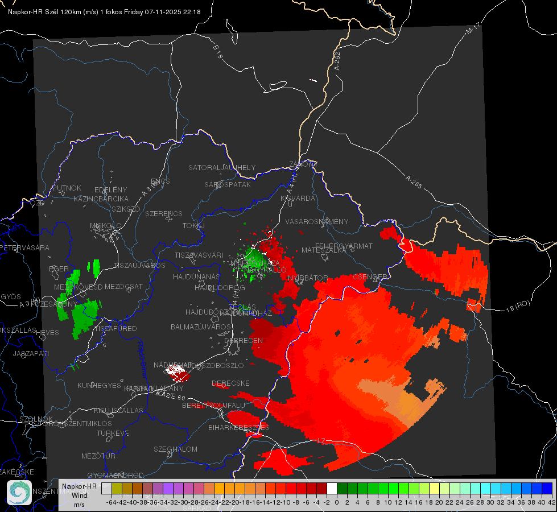Image resolution: width=557 pixels, height=512 pixels.
Task: Click the BERETTYÓÚJFALU label
Action: [213, 405]
